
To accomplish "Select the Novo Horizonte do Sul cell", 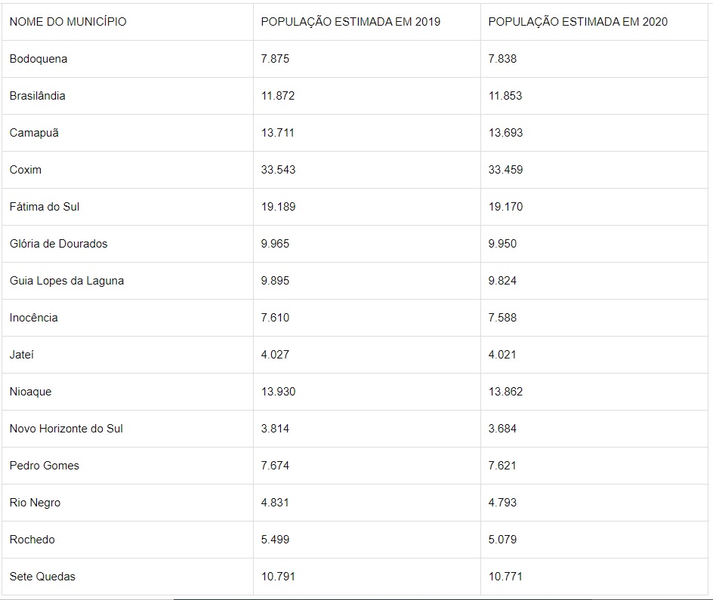I will [66, 429].
